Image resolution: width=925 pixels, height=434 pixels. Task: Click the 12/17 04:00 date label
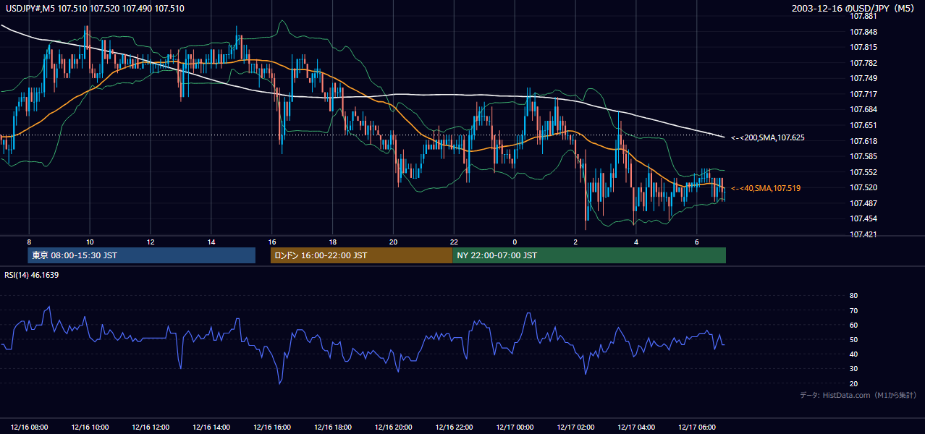pyautogui.click(x=636, y=427)
